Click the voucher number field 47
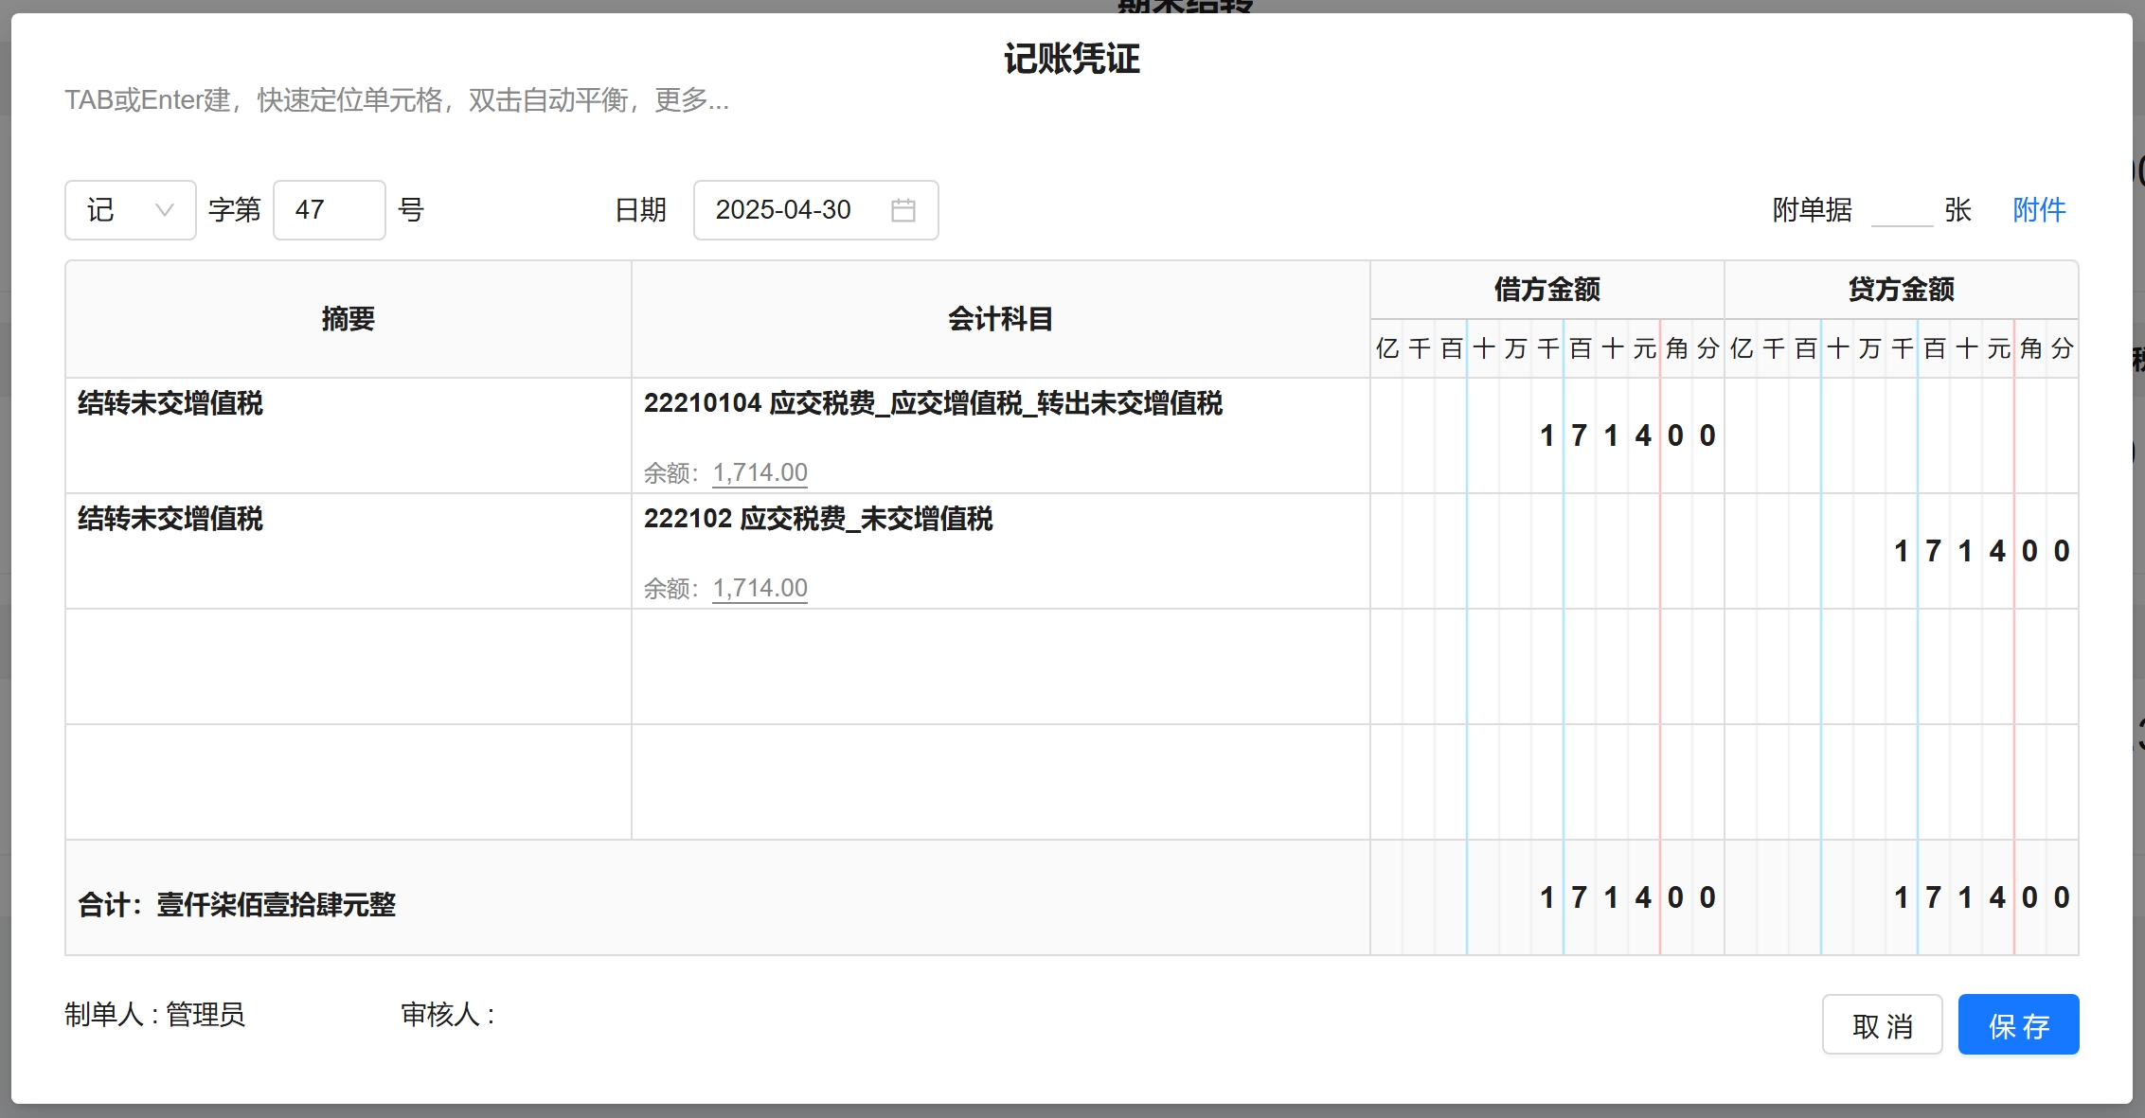Screen dimensions: 2145x1118 click(329, 210)
